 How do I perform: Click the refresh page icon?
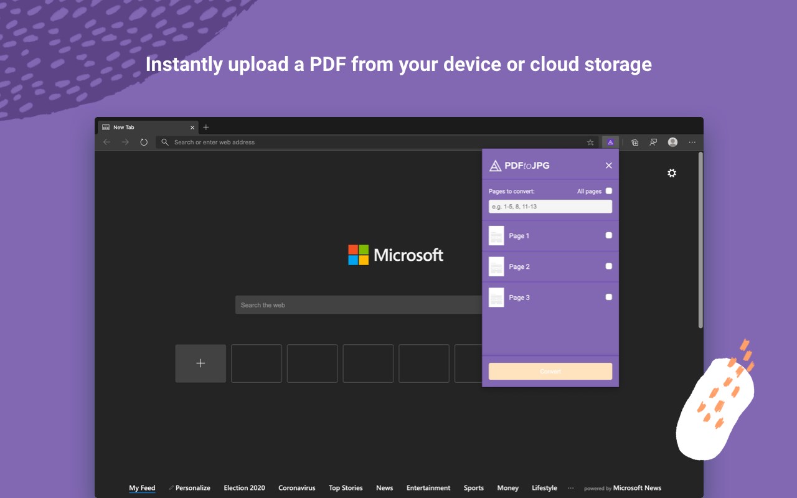pyautogui.click(x=144, y=143)
